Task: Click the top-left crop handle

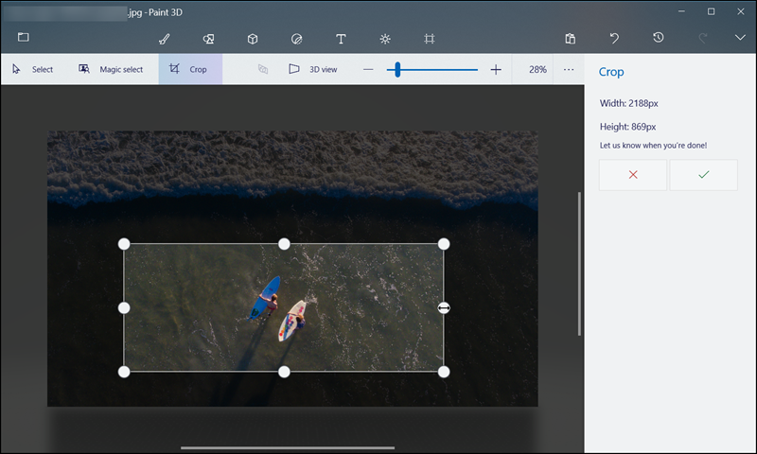Action: click(124, 244)
